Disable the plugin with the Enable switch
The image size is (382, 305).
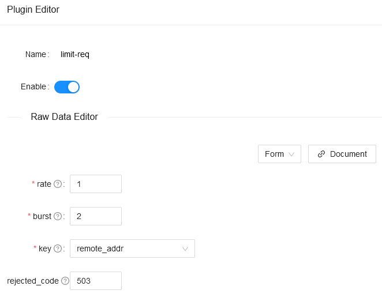pos(67,87)
